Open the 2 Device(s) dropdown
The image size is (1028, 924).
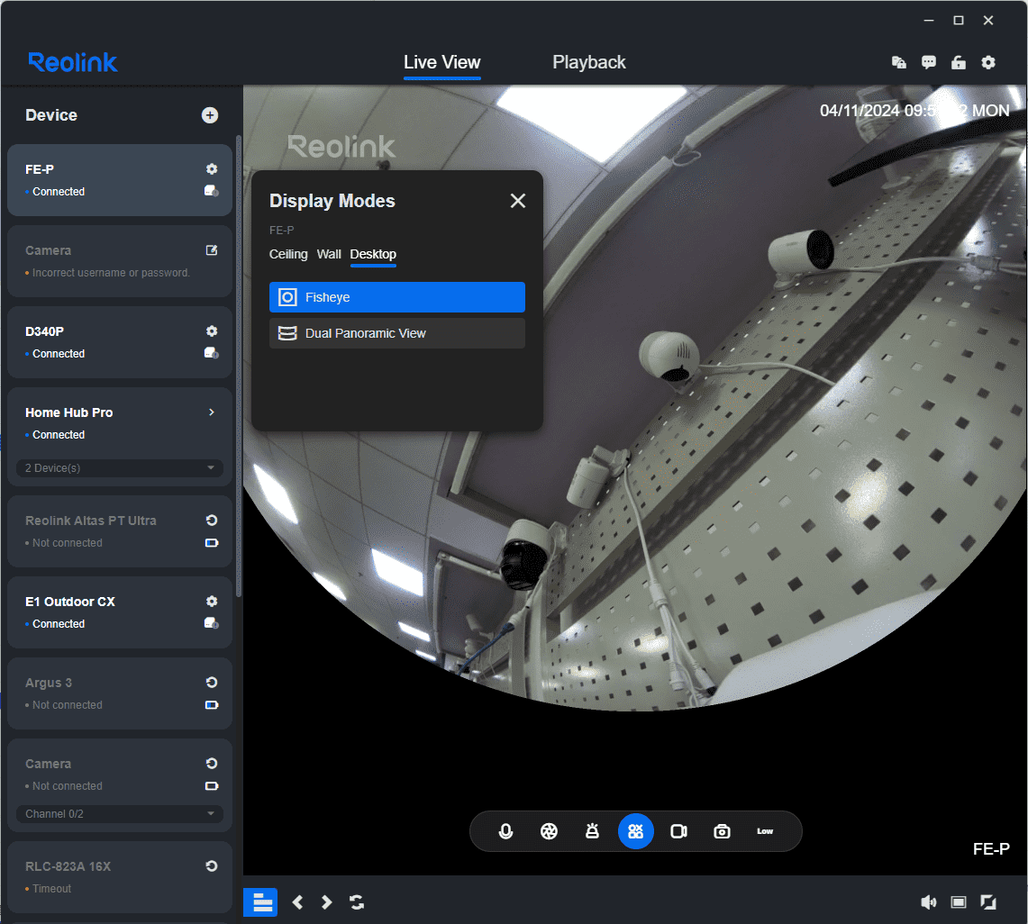tap(119, 468)
